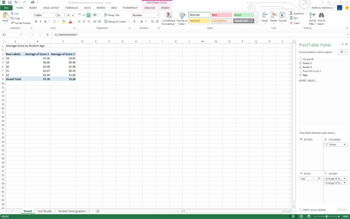Apply the Bad cell style
Viewport: 350px width, 219px height.
(x=221, y=15)
